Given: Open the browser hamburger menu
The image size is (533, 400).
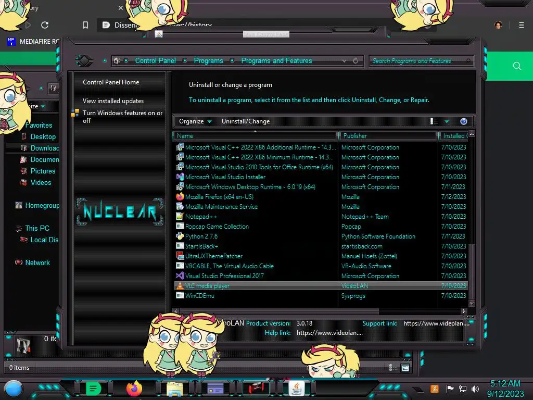Looking at the screenshot, I should [521, 25].
